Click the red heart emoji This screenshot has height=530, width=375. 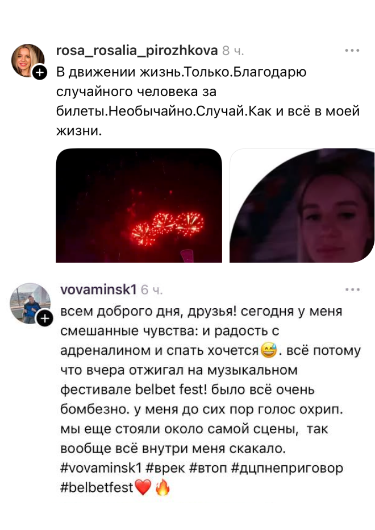point(143,487)
